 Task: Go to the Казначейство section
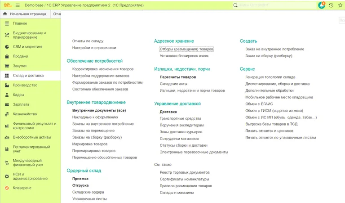click(x=25, y=114)
